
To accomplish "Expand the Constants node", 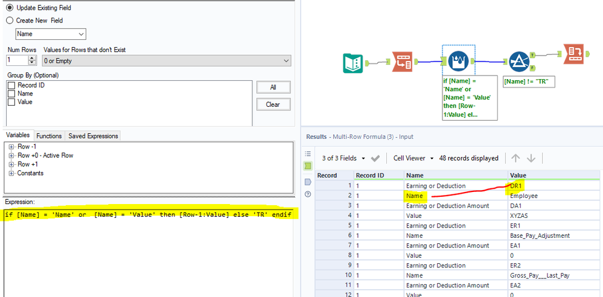I will click(x=11, y=173).
